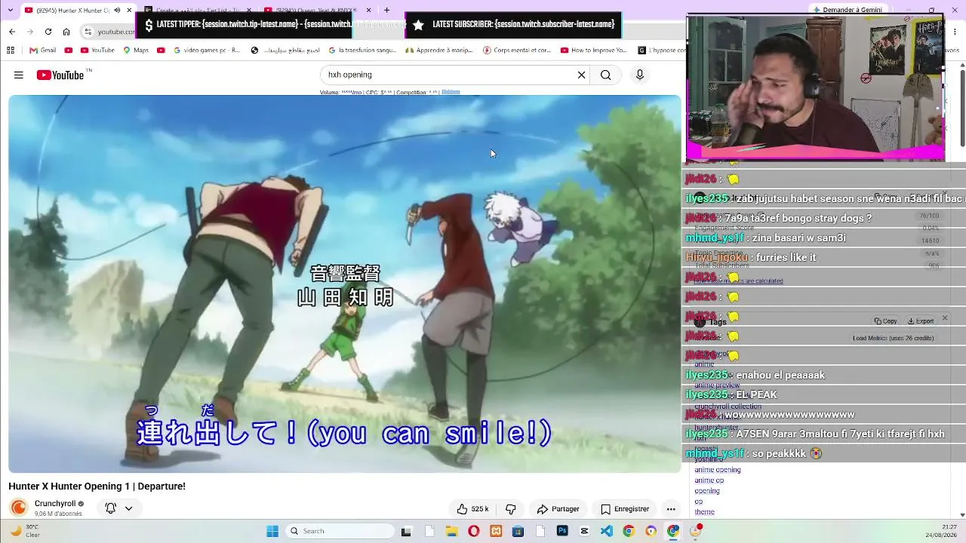Open the Maps bookmark
Viewport: 966px width, 543px height.
click(136, 51)
